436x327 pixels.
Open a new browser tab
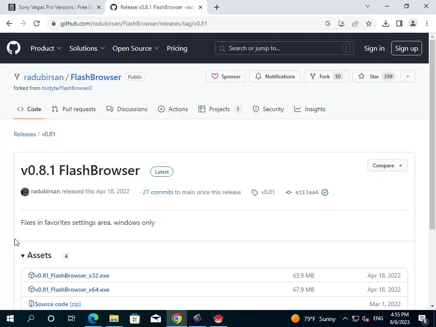pos(217,7)
